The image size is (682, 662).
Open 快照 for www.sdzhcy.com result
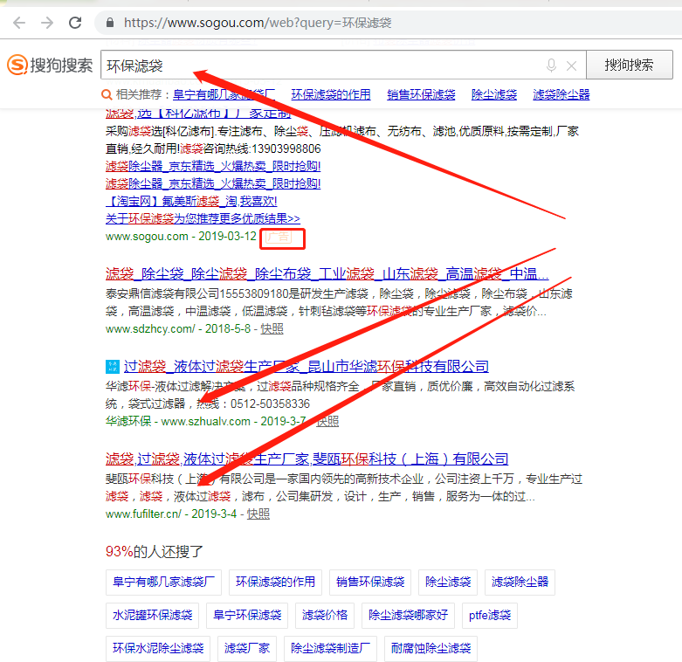272,329
